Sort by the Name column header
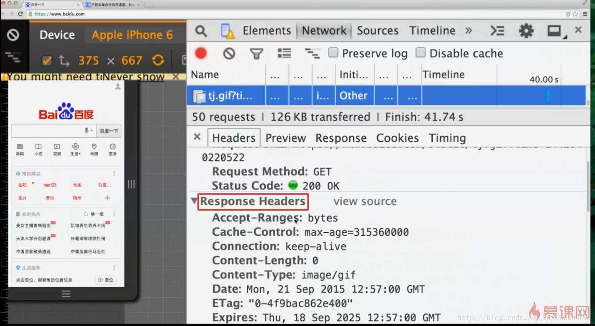This screenshot has width=595, height=326. (226, 75)
